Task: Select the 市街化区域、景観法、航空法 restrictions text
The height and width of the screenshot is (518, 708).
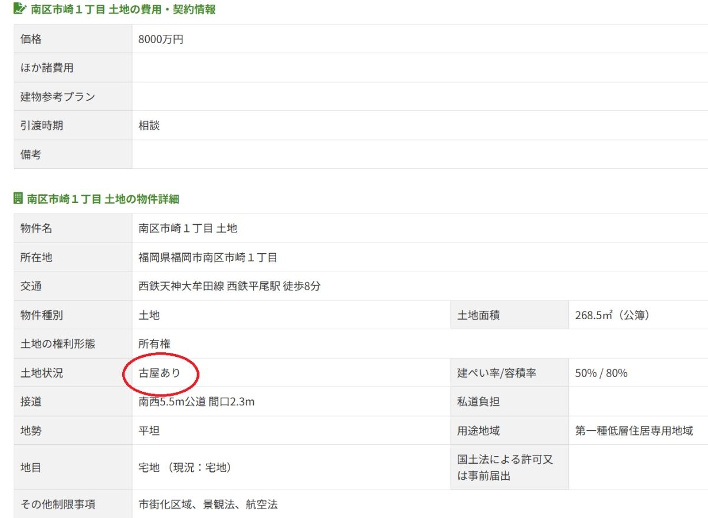Action: pos(208,504)
